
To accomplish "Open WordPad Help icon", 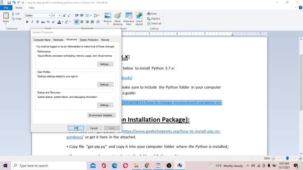I will [x=300, y=8].
